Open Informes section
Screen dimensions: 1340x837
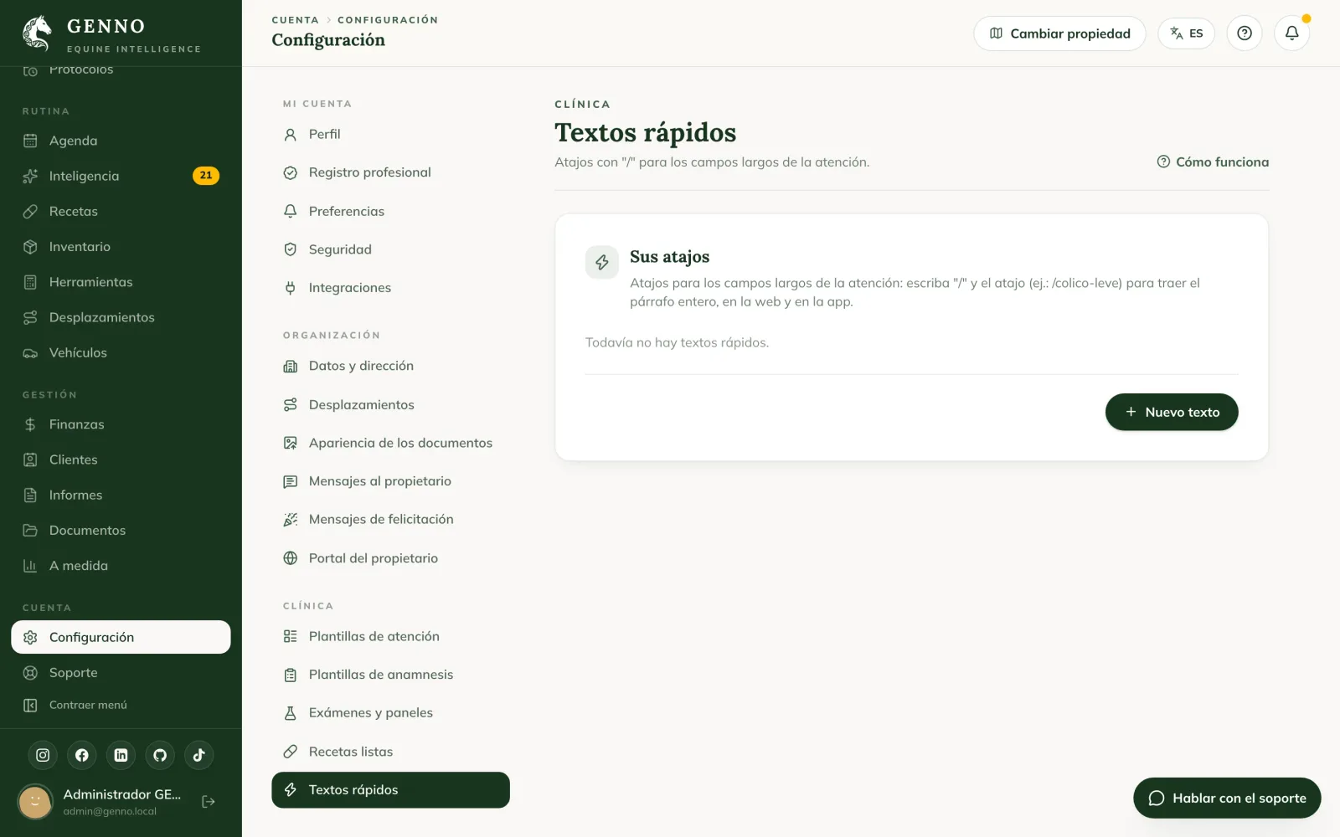coord(121,496)
